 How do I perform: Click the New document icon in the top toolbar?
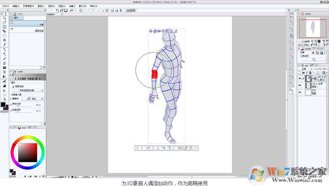[58, 10]
